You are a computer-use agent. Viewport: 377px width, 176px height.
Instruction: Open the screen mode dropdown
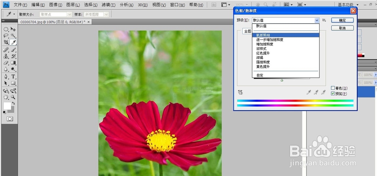pos(302,5)
